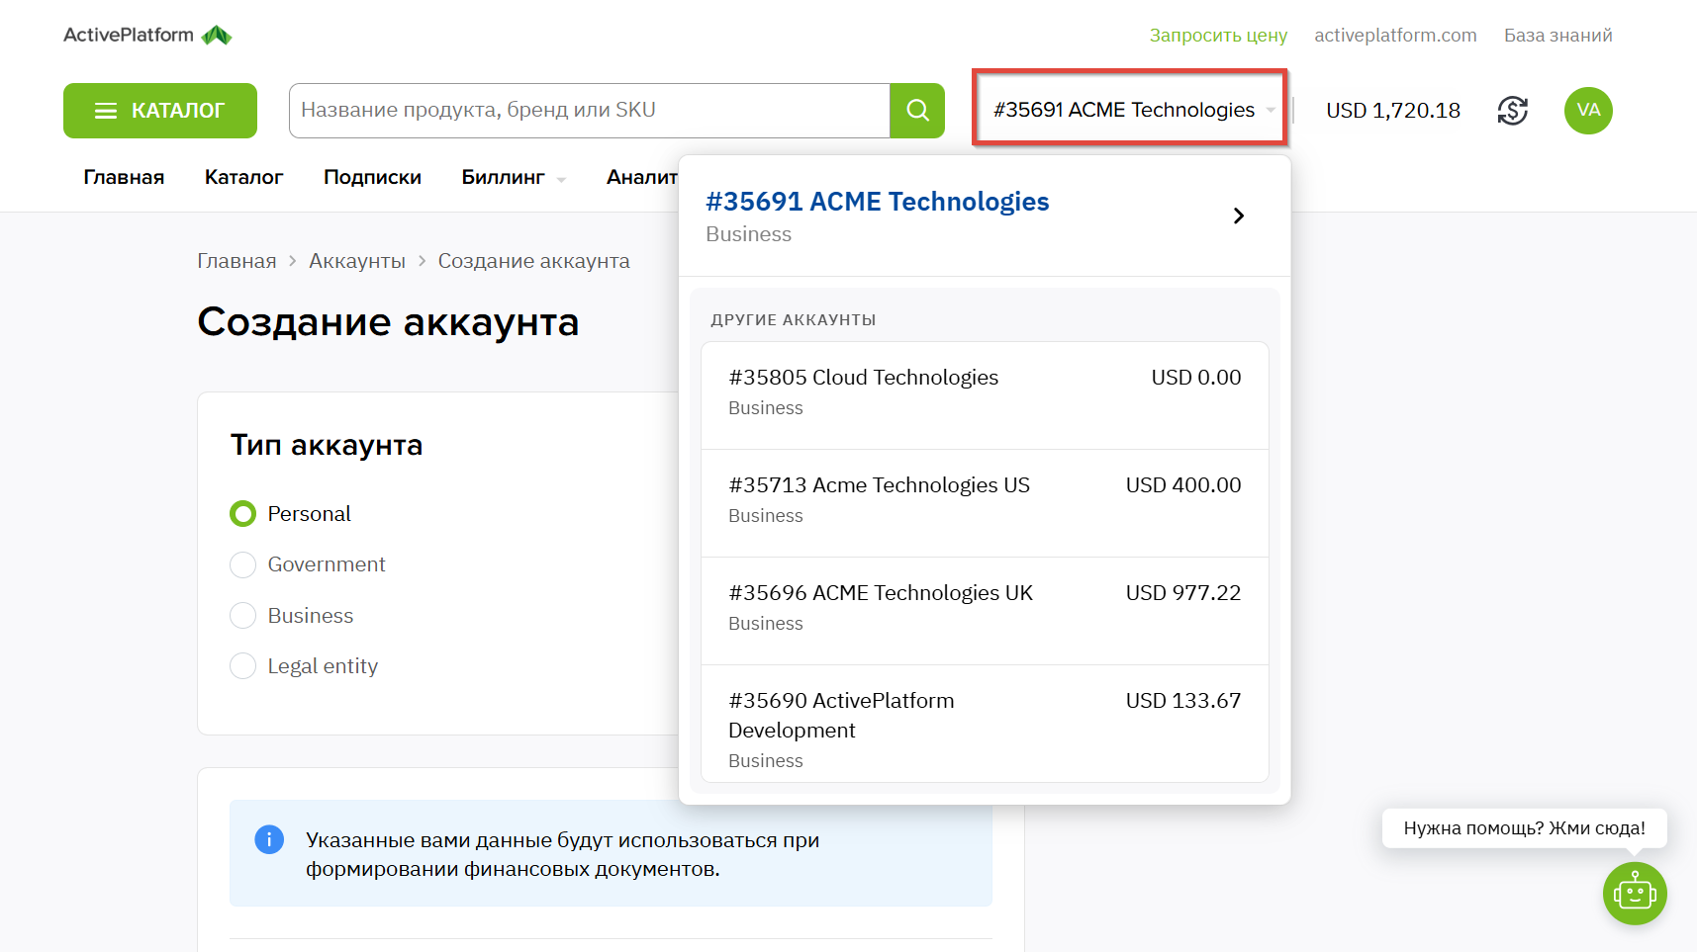Image resolution: width=1697 pixels, height=952 pixels.
Task: Open the VA user avatar menu
Action: click(x=1588, y=111)
